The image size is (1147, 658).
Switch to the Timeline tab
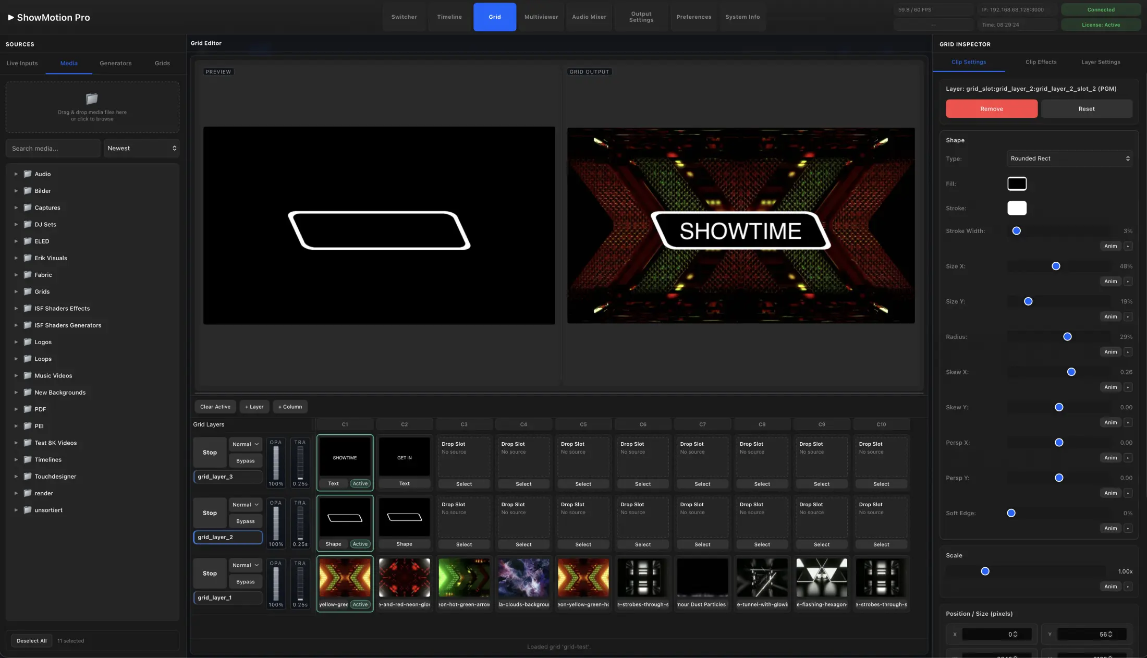pos(449,17)
